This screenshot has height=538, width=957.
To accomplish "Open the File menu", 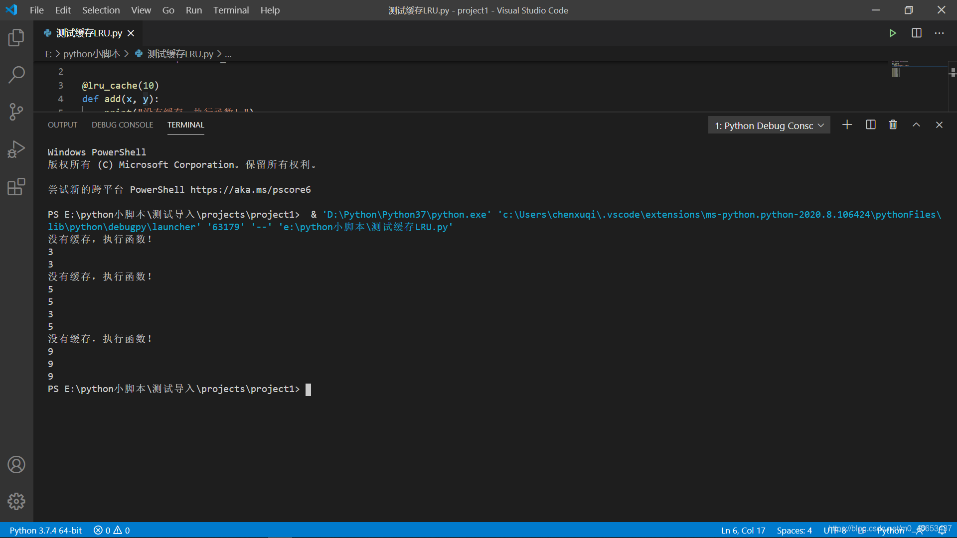I will click(x=36, y=10).
